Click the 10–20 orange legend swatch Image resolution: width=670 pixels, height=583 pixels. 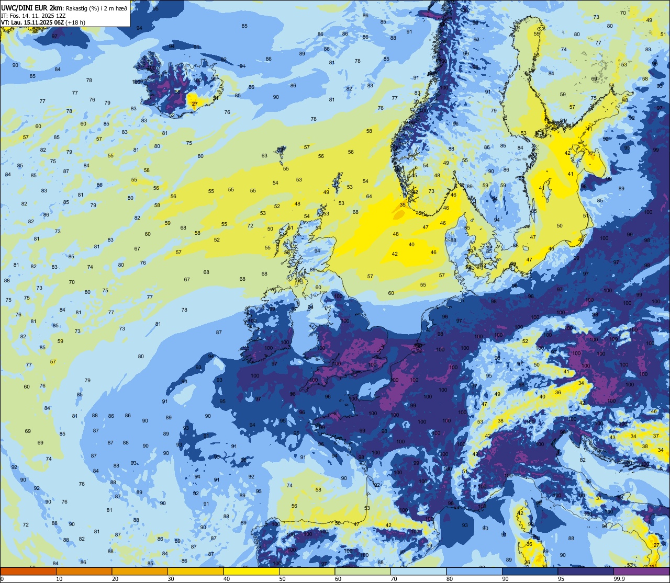84,571
